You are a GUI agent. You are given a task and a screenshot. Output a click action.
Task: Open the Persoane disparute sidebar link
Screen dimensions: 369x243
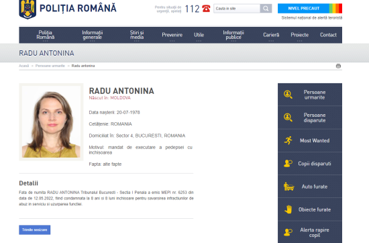click(310, 117)
